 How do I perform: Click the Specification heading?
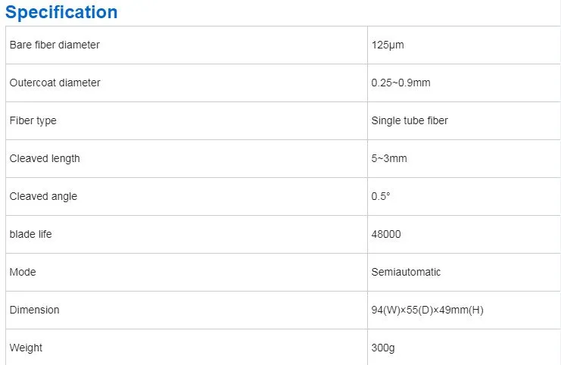coord(62,12)
